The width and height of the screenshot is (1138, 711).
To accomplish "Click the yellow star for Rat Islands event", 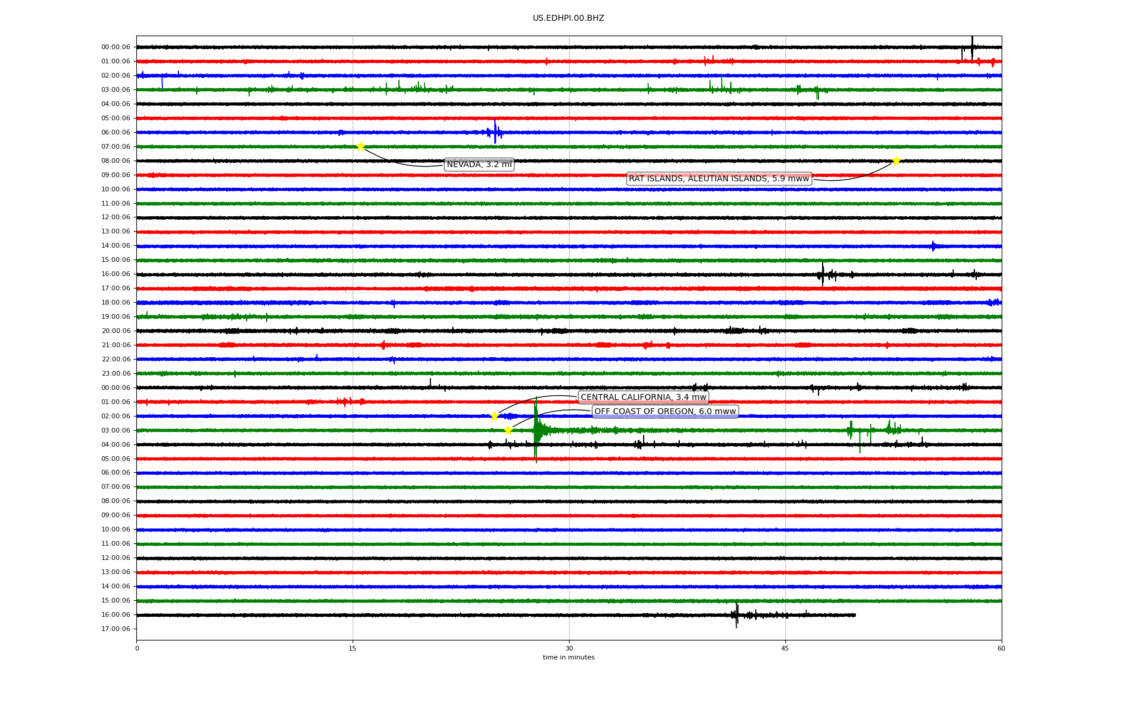I will pyautogui.click(x=896, y=161).
